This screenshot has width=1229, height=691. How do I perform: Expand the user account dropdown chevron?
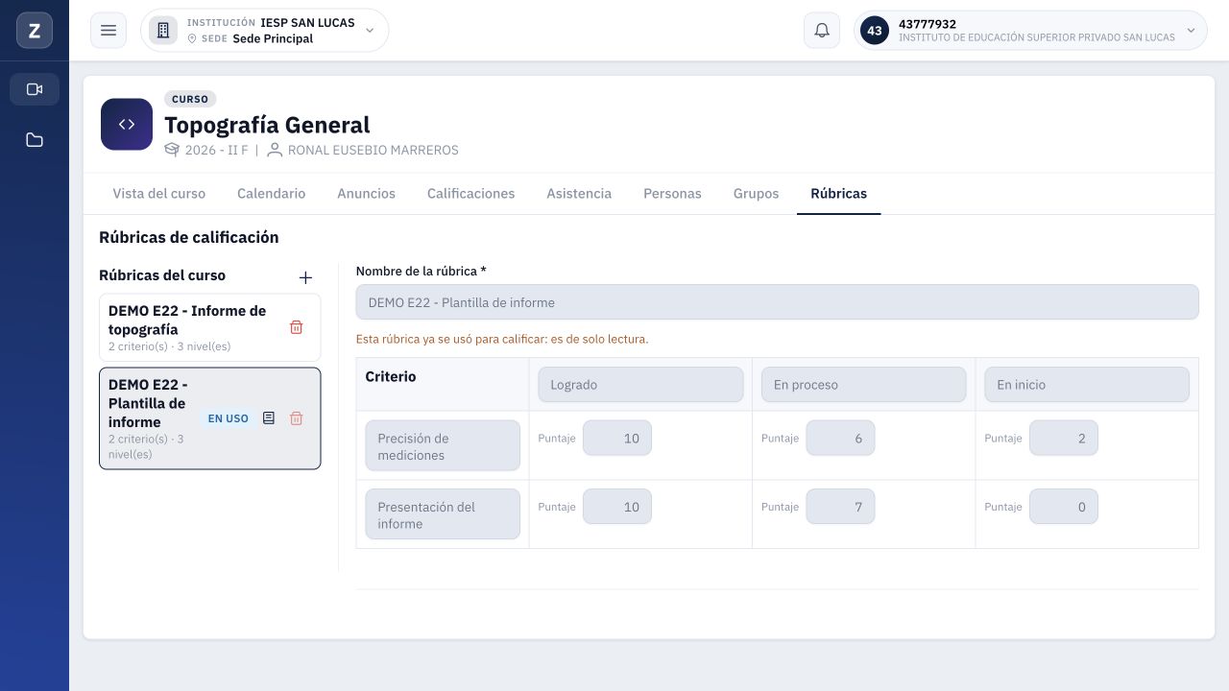tap(1192, 31)
